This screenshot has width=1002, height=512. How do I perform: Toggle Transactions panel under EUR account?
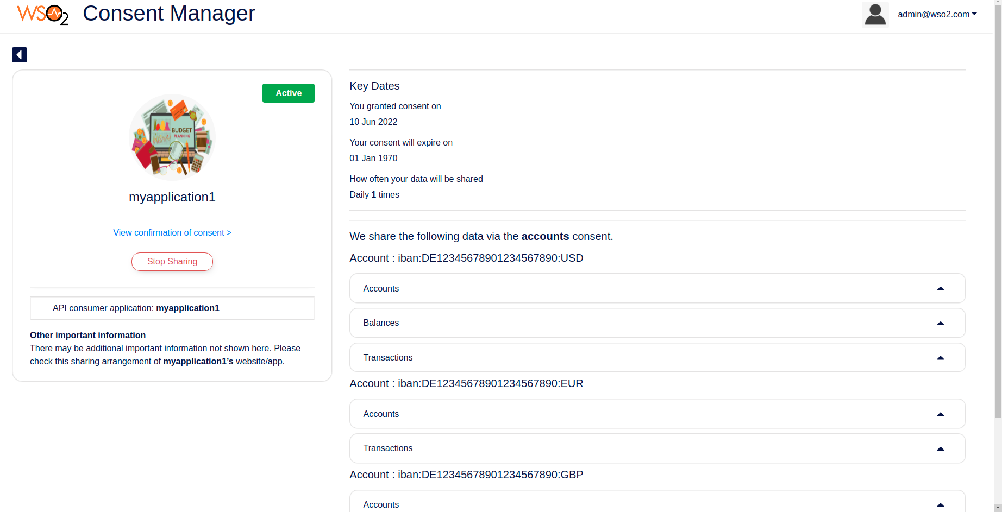click(657, 448)
